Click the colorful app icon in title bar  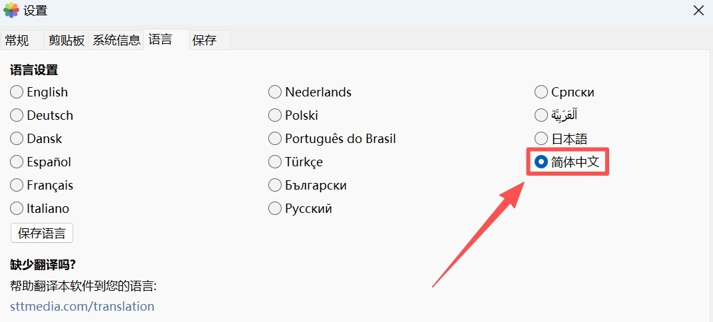pyautogui.click(x=11, y=11)
